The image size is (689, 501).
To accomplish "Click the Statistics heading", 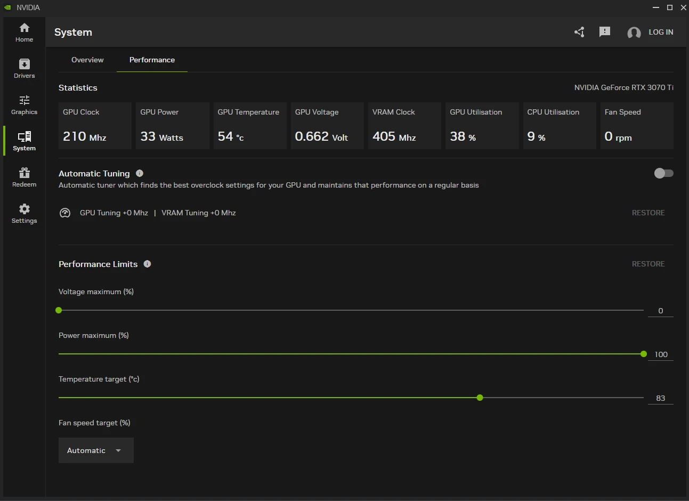I will pyautogui.click(x=78, y=88).
